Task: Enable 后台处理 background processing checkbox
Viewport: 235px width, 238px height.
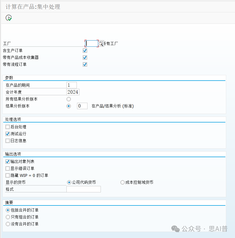Action: click(x=7, y=127)
